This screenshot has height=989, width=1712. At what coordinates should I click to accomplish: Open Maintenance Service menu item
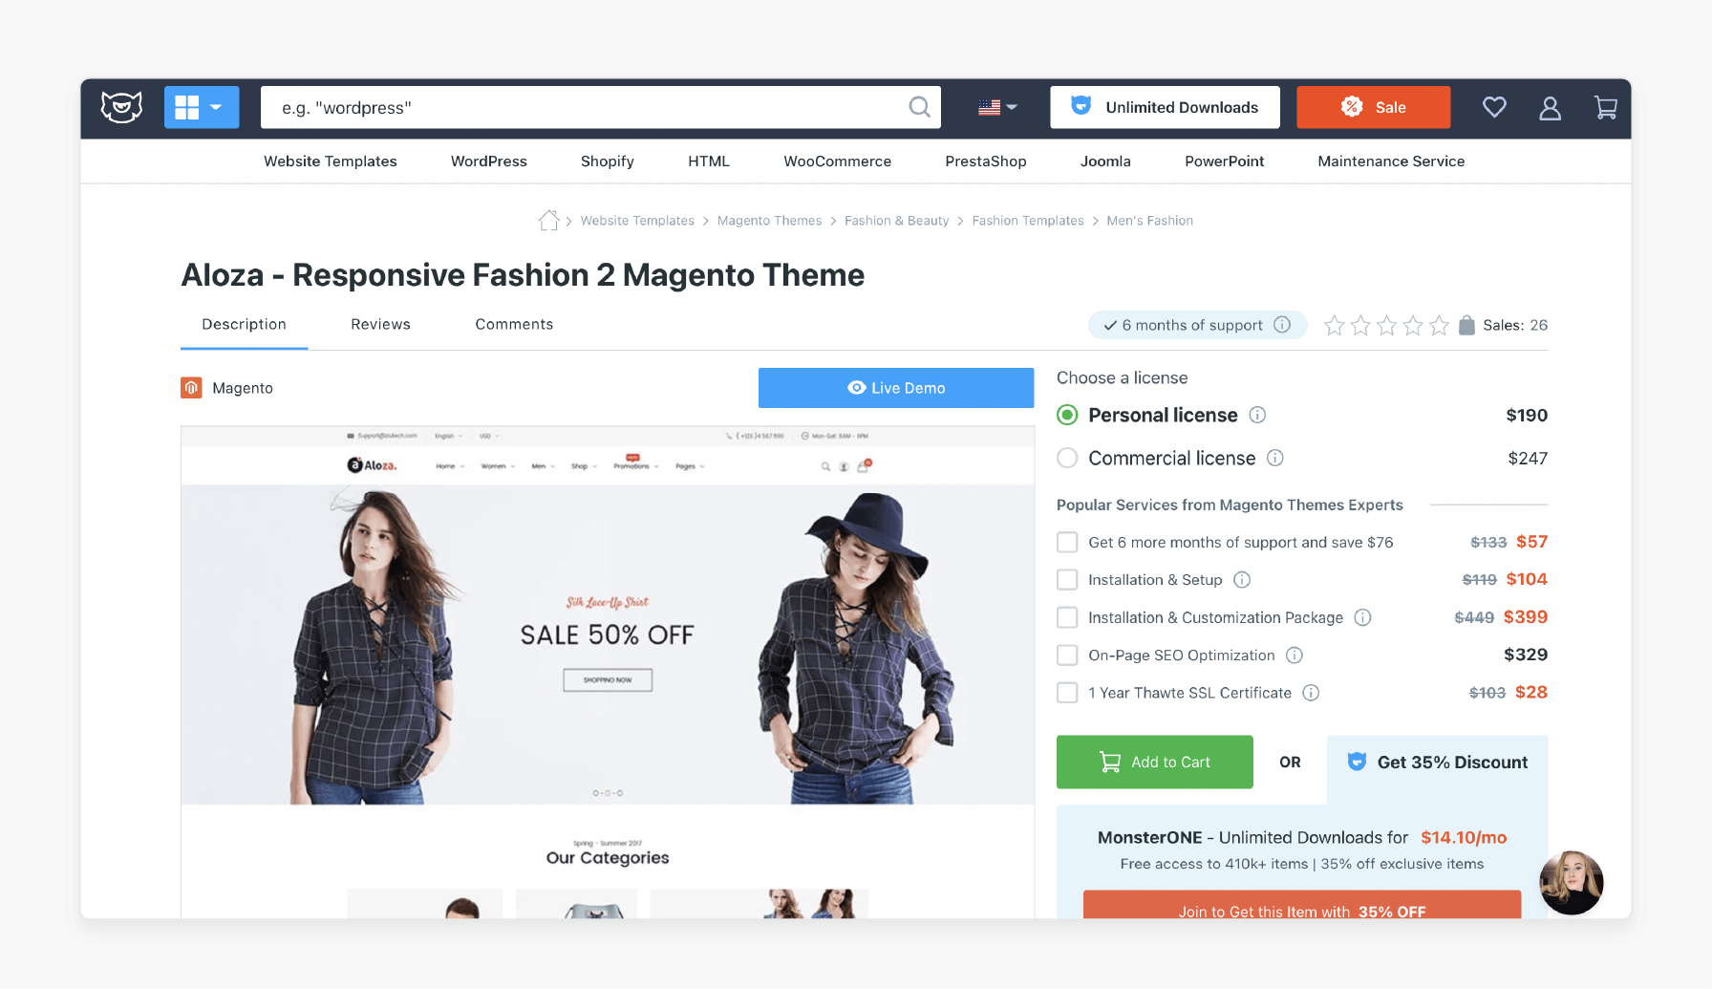click(1391, 161)
